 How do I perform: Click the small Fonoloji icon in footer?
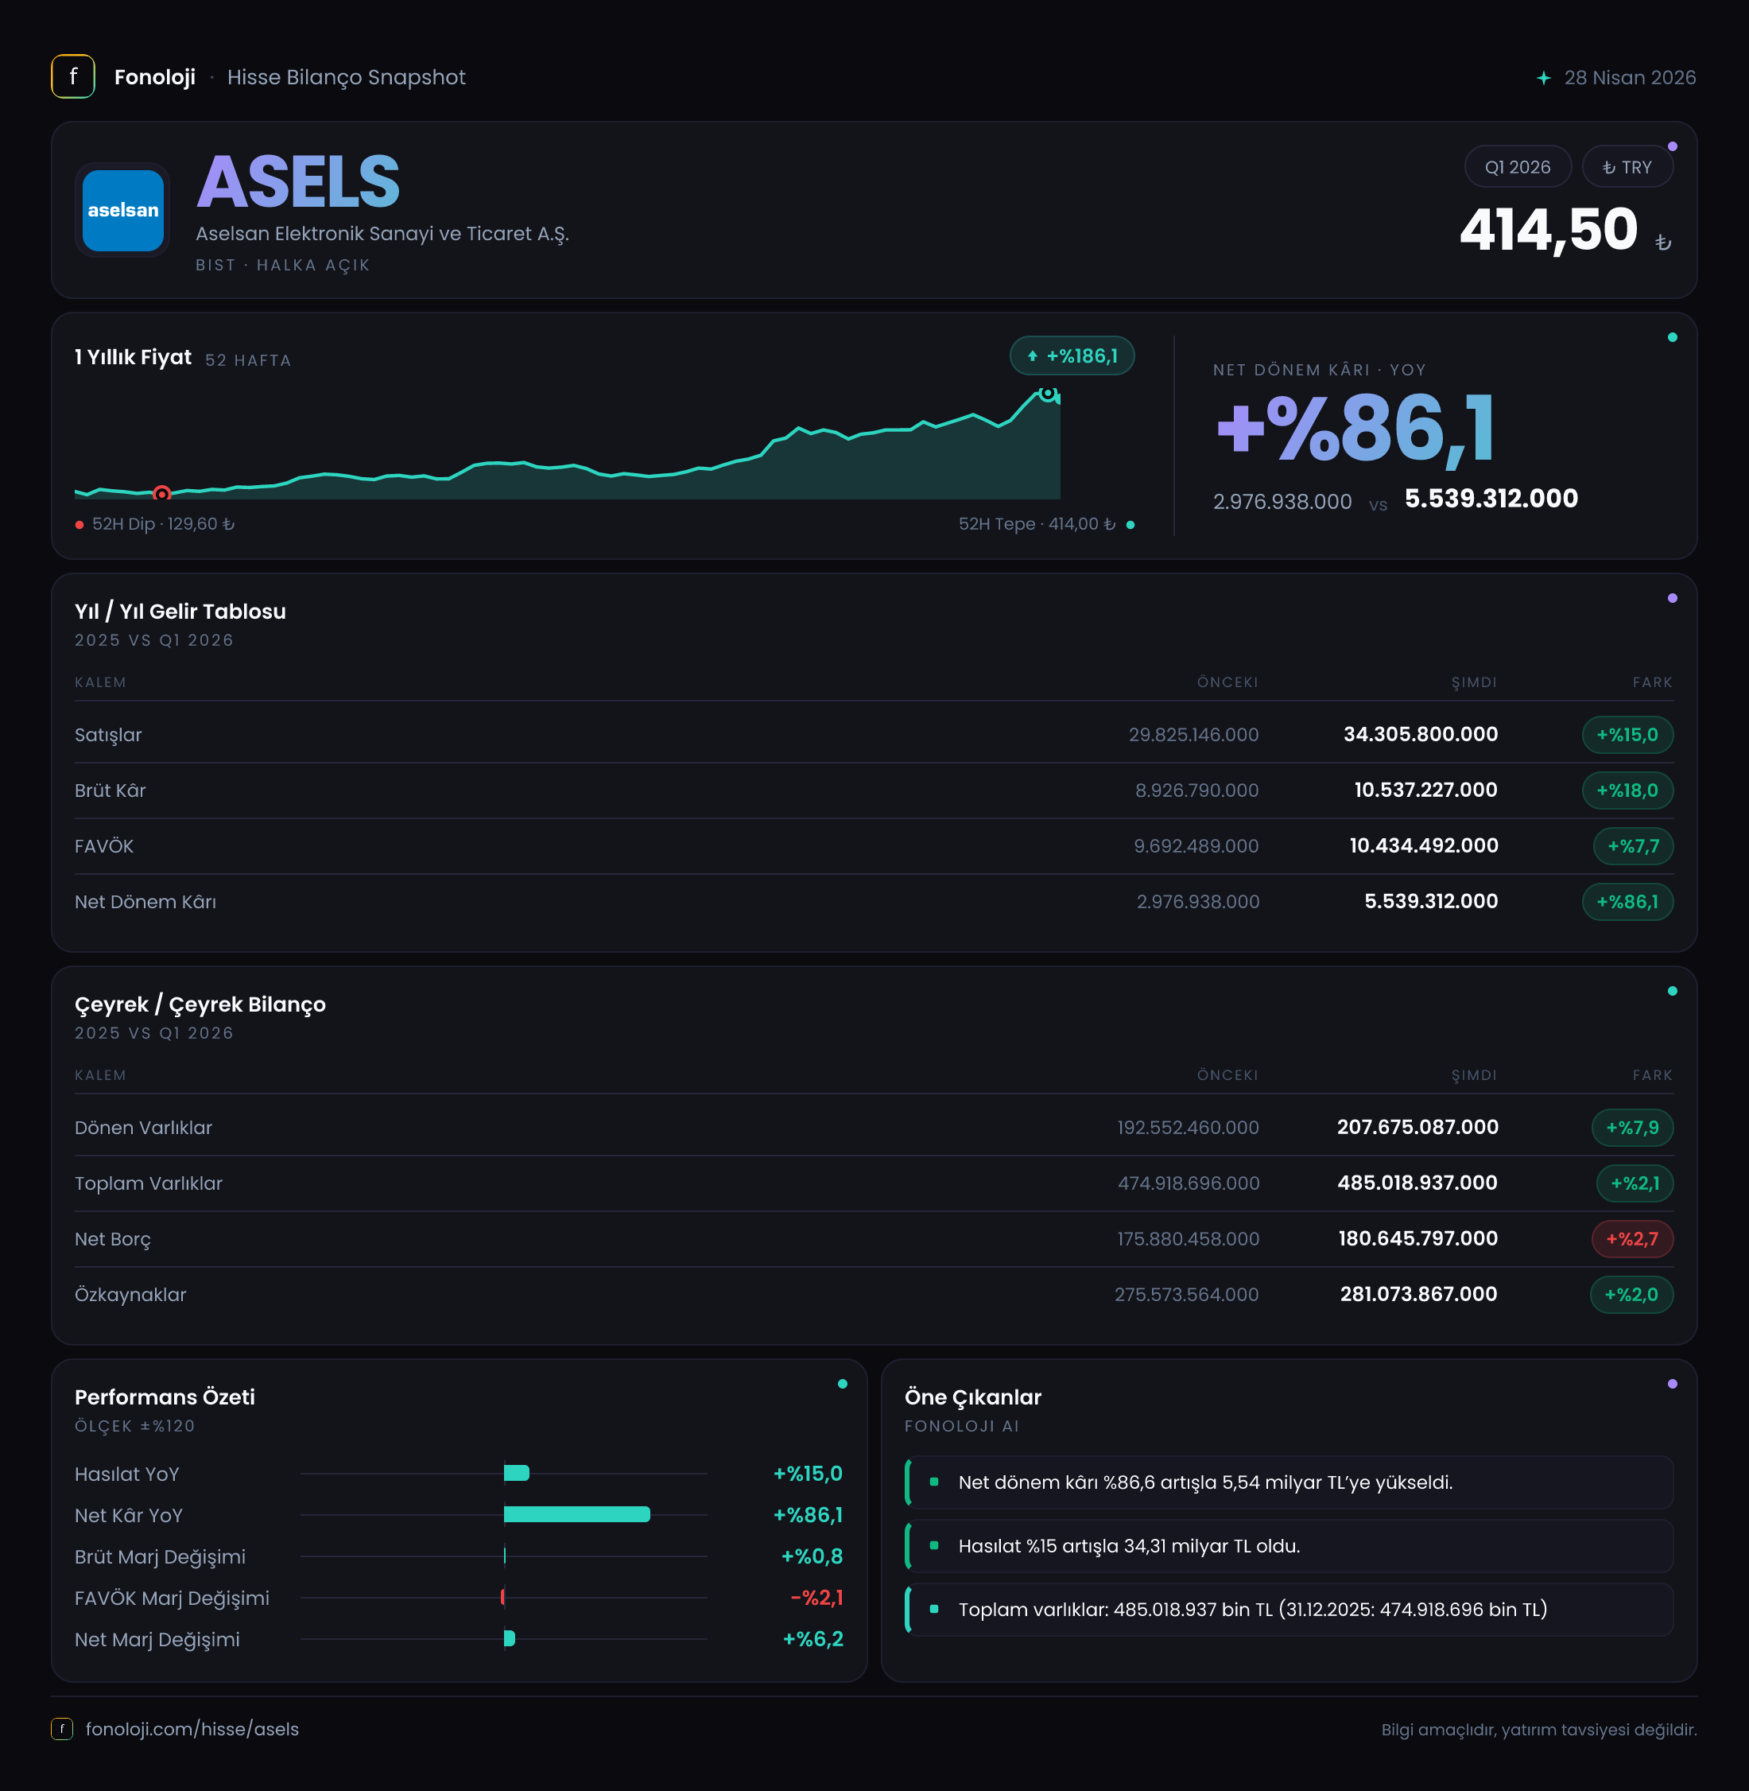(x=61, y=1728)
